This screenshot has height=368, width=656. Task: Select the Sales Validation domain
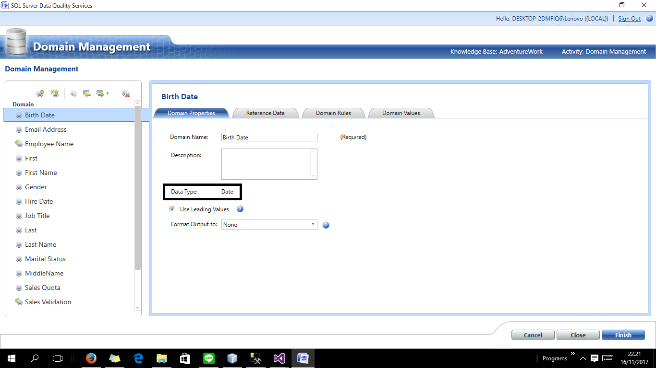click(x=48, y=302)
